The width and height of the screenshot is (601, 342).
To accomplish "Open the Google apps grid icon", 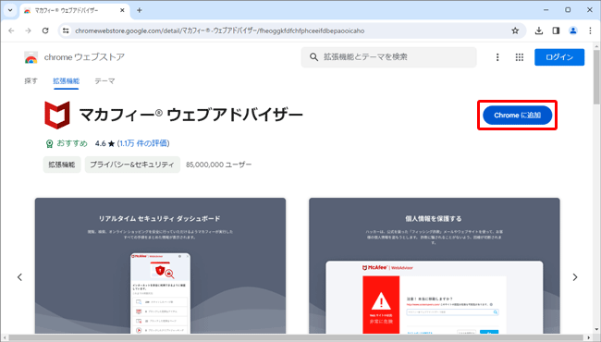I will tap(520, 57).
